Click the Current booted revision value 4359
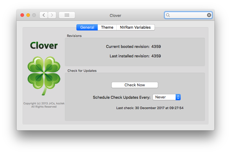 [x=156, y=47]
